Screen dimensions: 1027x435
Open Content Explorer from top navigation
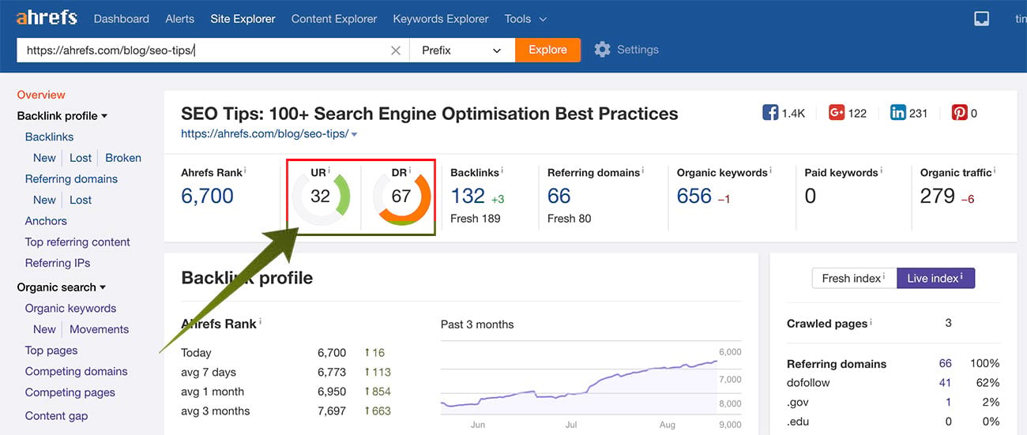click(x=334, y=18)
